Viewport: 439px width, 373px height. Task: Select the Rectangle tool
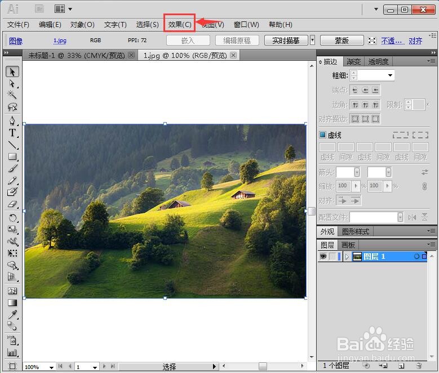pos(12,156)
